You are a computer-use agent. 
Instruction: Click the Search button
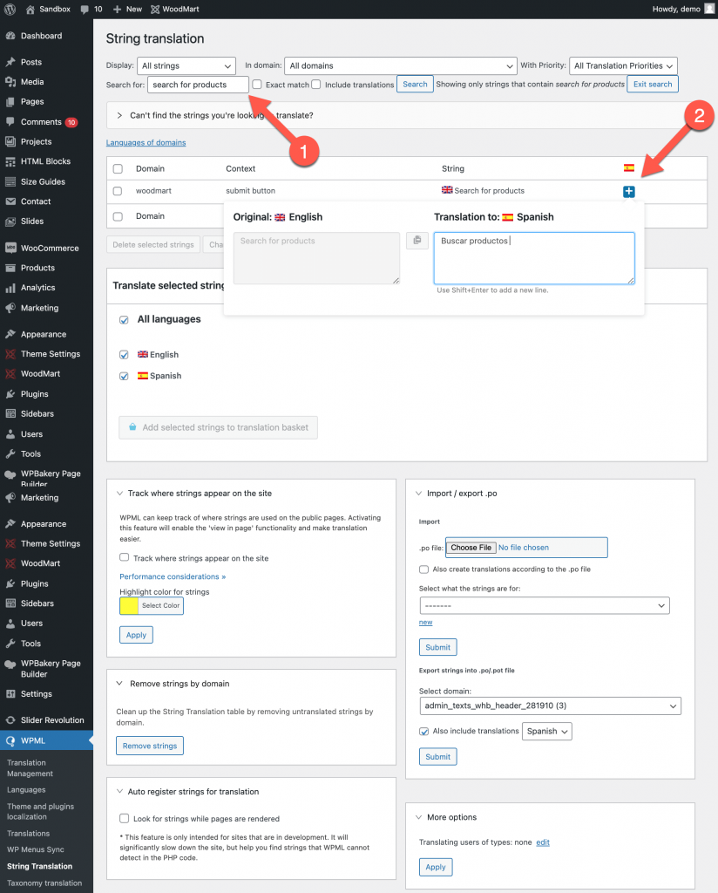point(415,85)
